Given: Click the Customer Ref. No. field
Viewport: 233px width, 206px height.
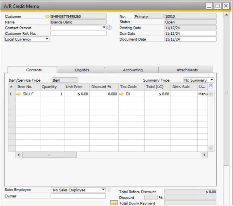Looking at the screenshot, I should 78,33.
